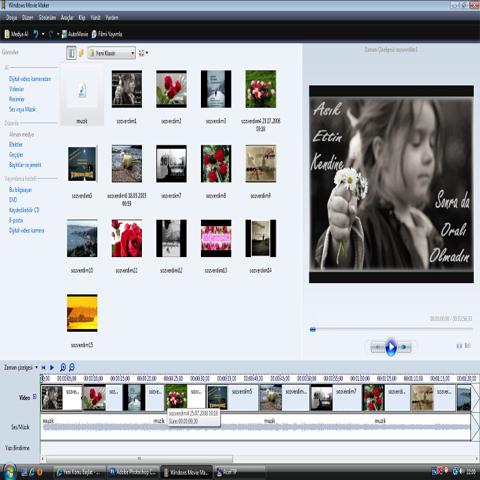Image resolution: width=480 pixels, height=480 pixels.
Task: Click the preview seek bar handle
Action: click(313, 329)
